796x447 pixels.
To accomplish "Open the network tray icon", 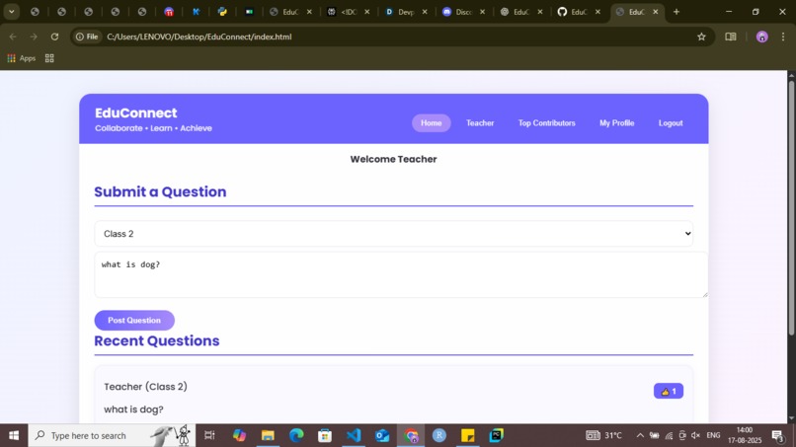I will click(x=669, y=435).
